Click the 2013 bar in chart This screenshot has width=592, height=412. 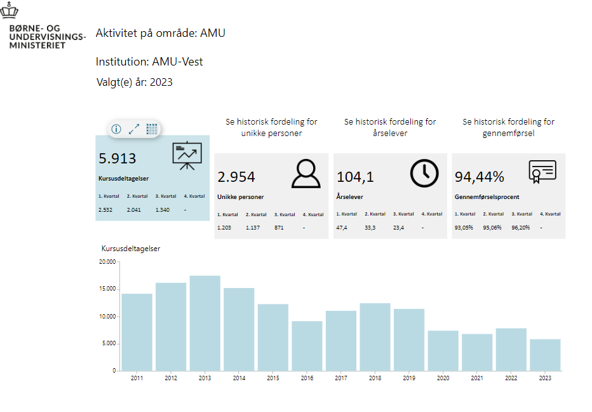(205, 323)
